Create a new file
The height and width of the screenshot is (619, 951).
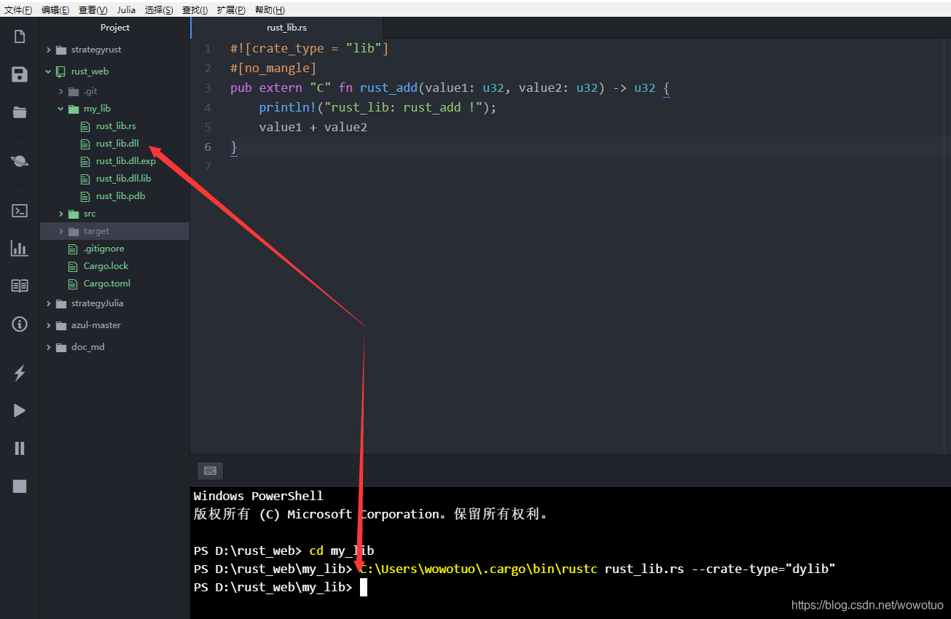coord(18,35)
